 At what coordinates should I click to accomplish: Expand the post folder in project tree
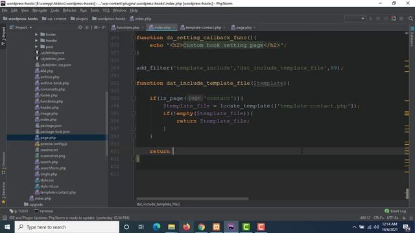coord(36,47)
